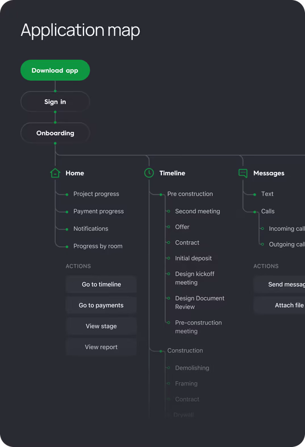Click the Timeline clock icon
Viewport: 305px width, 447px height.
pyautogui.click(x=149, y=173)
